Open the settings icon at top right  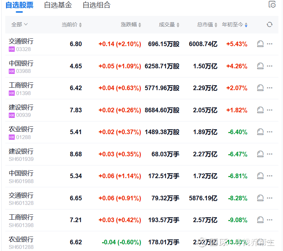pos(272,4)
